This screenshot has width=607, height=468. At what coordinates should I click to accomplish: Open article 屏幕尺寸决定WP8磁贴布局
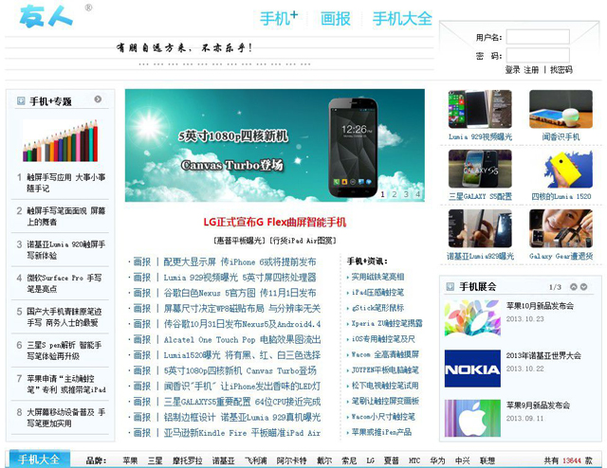(x=242, y=309)
